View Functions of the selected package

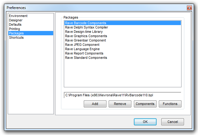point(170,104)
